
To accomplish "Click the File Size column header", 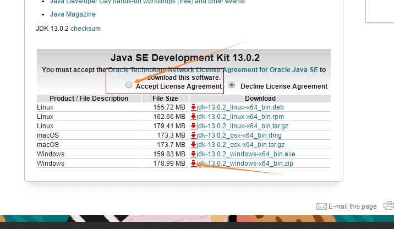I will pyautogui.click(x=165, y=99).
